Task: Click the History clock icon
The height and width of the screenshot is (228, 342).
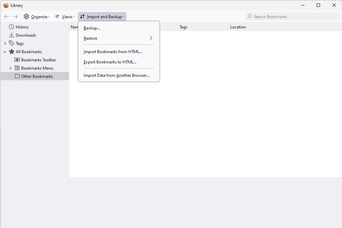Action: coord(12,27)
